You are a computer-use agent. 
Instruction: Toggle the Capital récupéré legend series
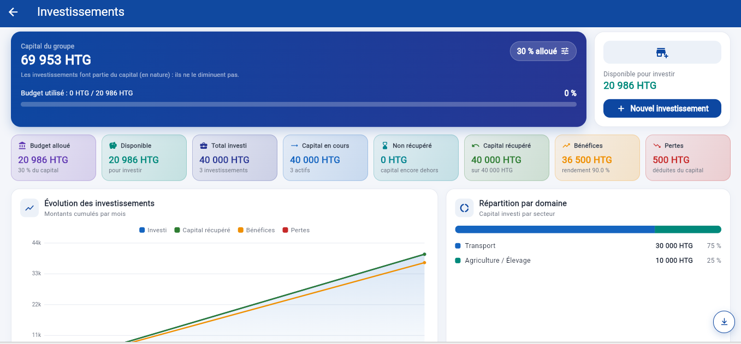pyautogui.click(x=202, y=230)
